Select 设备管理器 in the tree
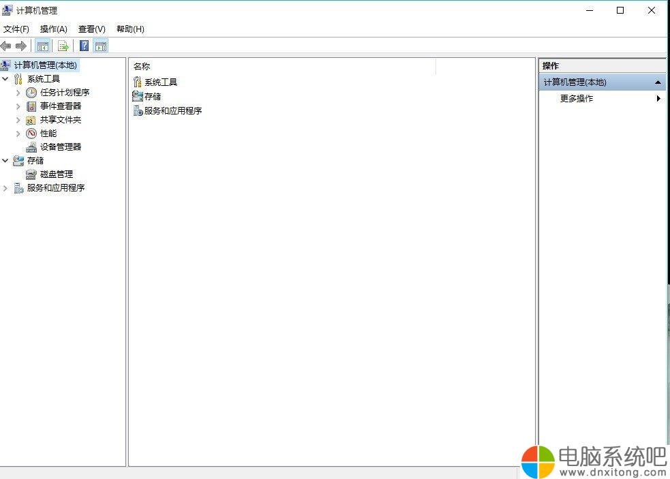The image size is (670, 479). click(x=61, y=147)
